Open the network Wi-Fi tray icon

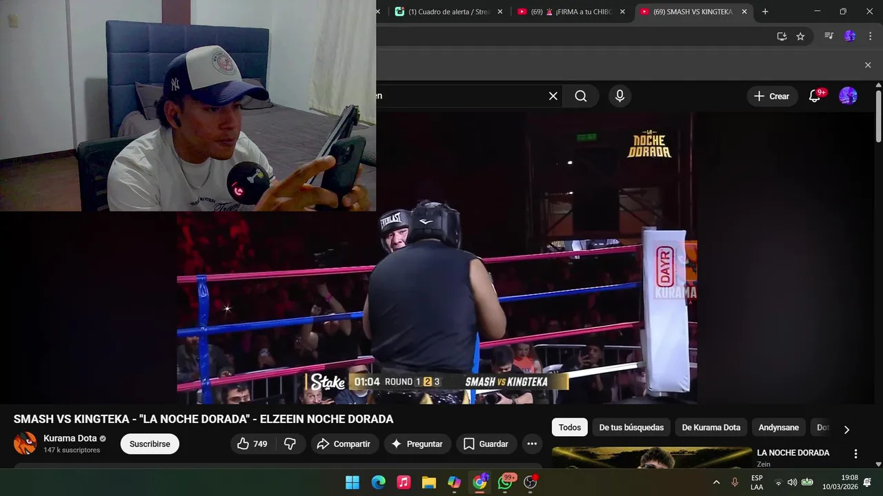pos(779,482)
